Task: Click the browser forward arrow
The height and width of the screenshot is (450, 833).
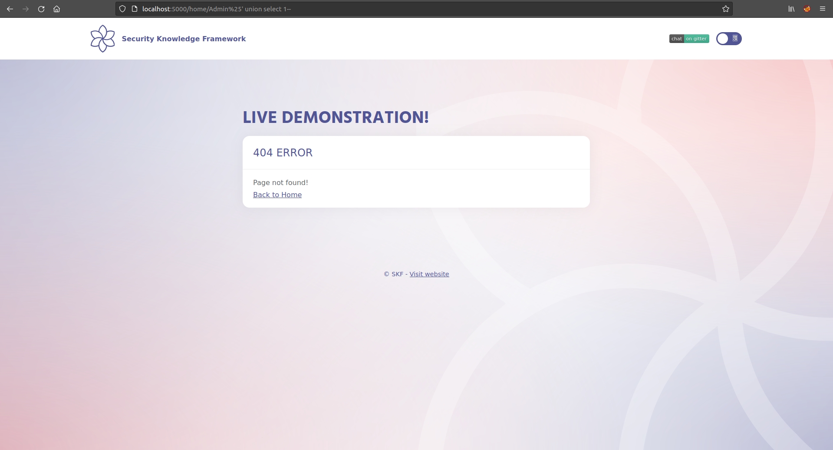Action: tap(26, 9)
